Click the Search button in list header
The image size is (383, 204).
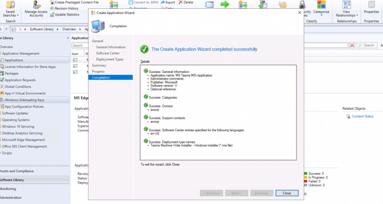tap(366, 45)
